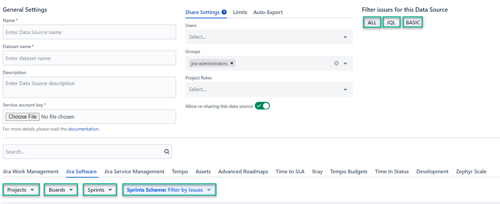Select the Zephyr Scale tab

coord(471,171)
